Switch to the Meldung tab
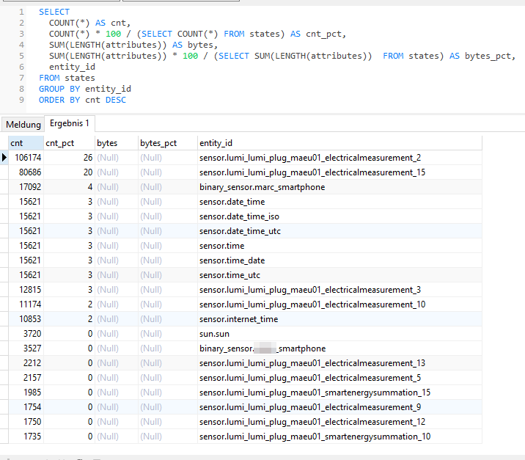This screenshot has height=460, width=525. pyautogui.click(x=23, y=124)
